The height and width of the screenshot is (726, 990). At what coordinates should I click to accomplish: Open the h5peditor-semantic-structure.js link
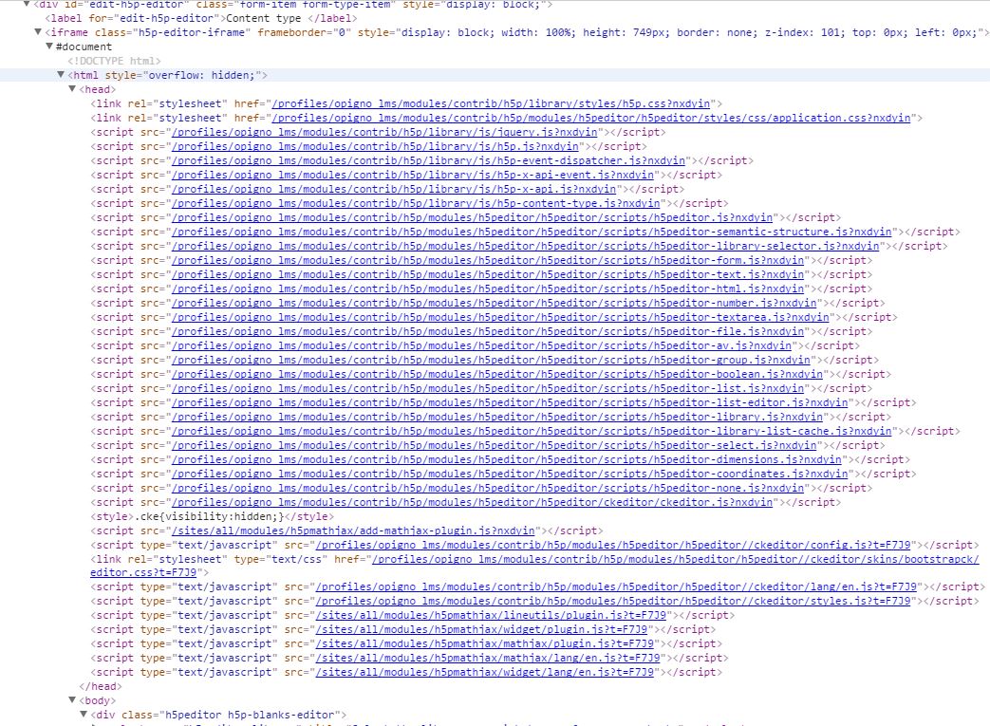(x=532, y=232)
